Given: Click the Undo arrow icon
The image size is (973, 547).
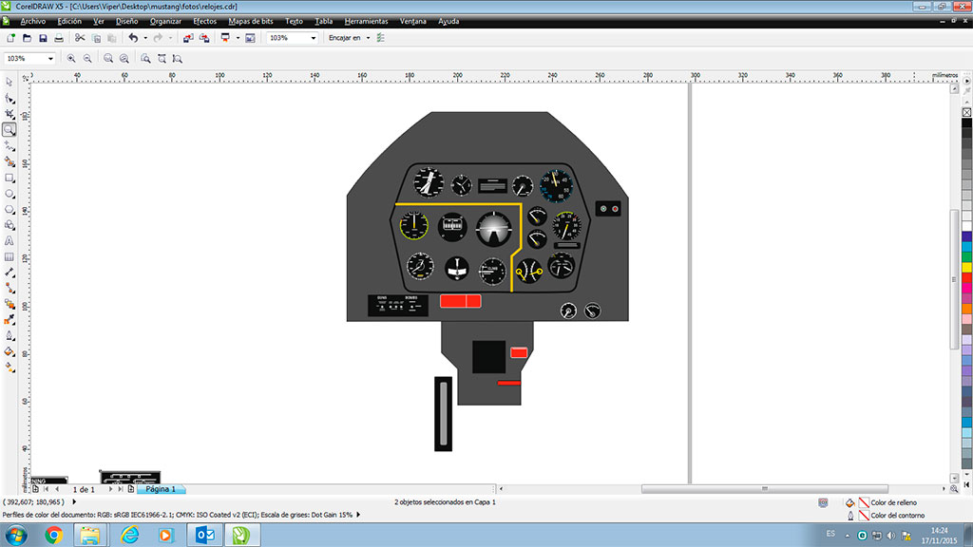Looking at the screenshot, I should 132,38.
